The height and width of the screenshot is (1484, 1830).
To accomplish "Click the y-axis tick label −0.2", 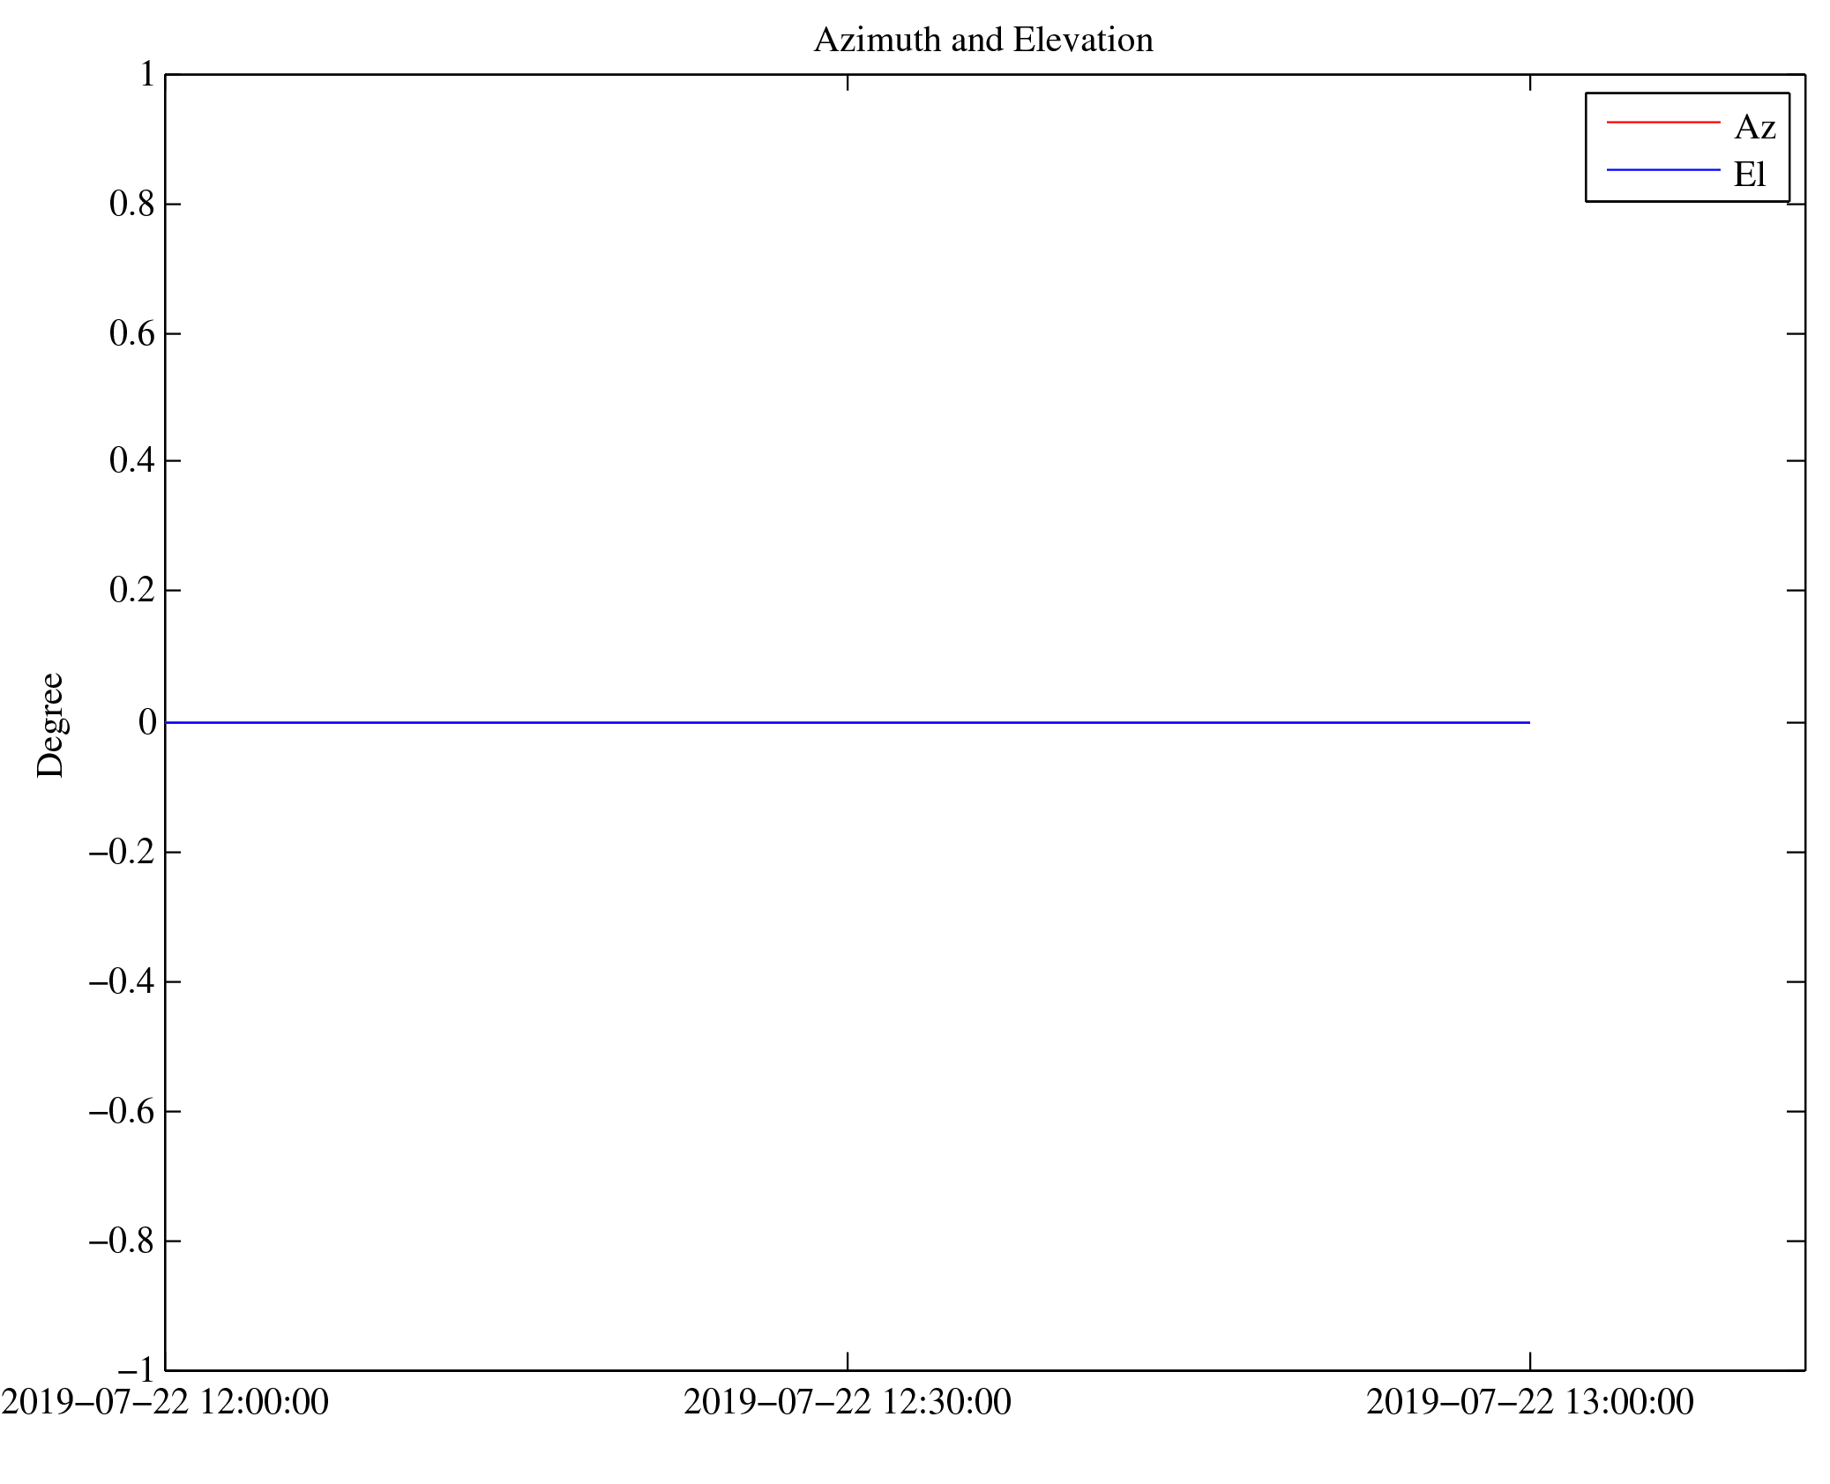I will click(122, 853).
